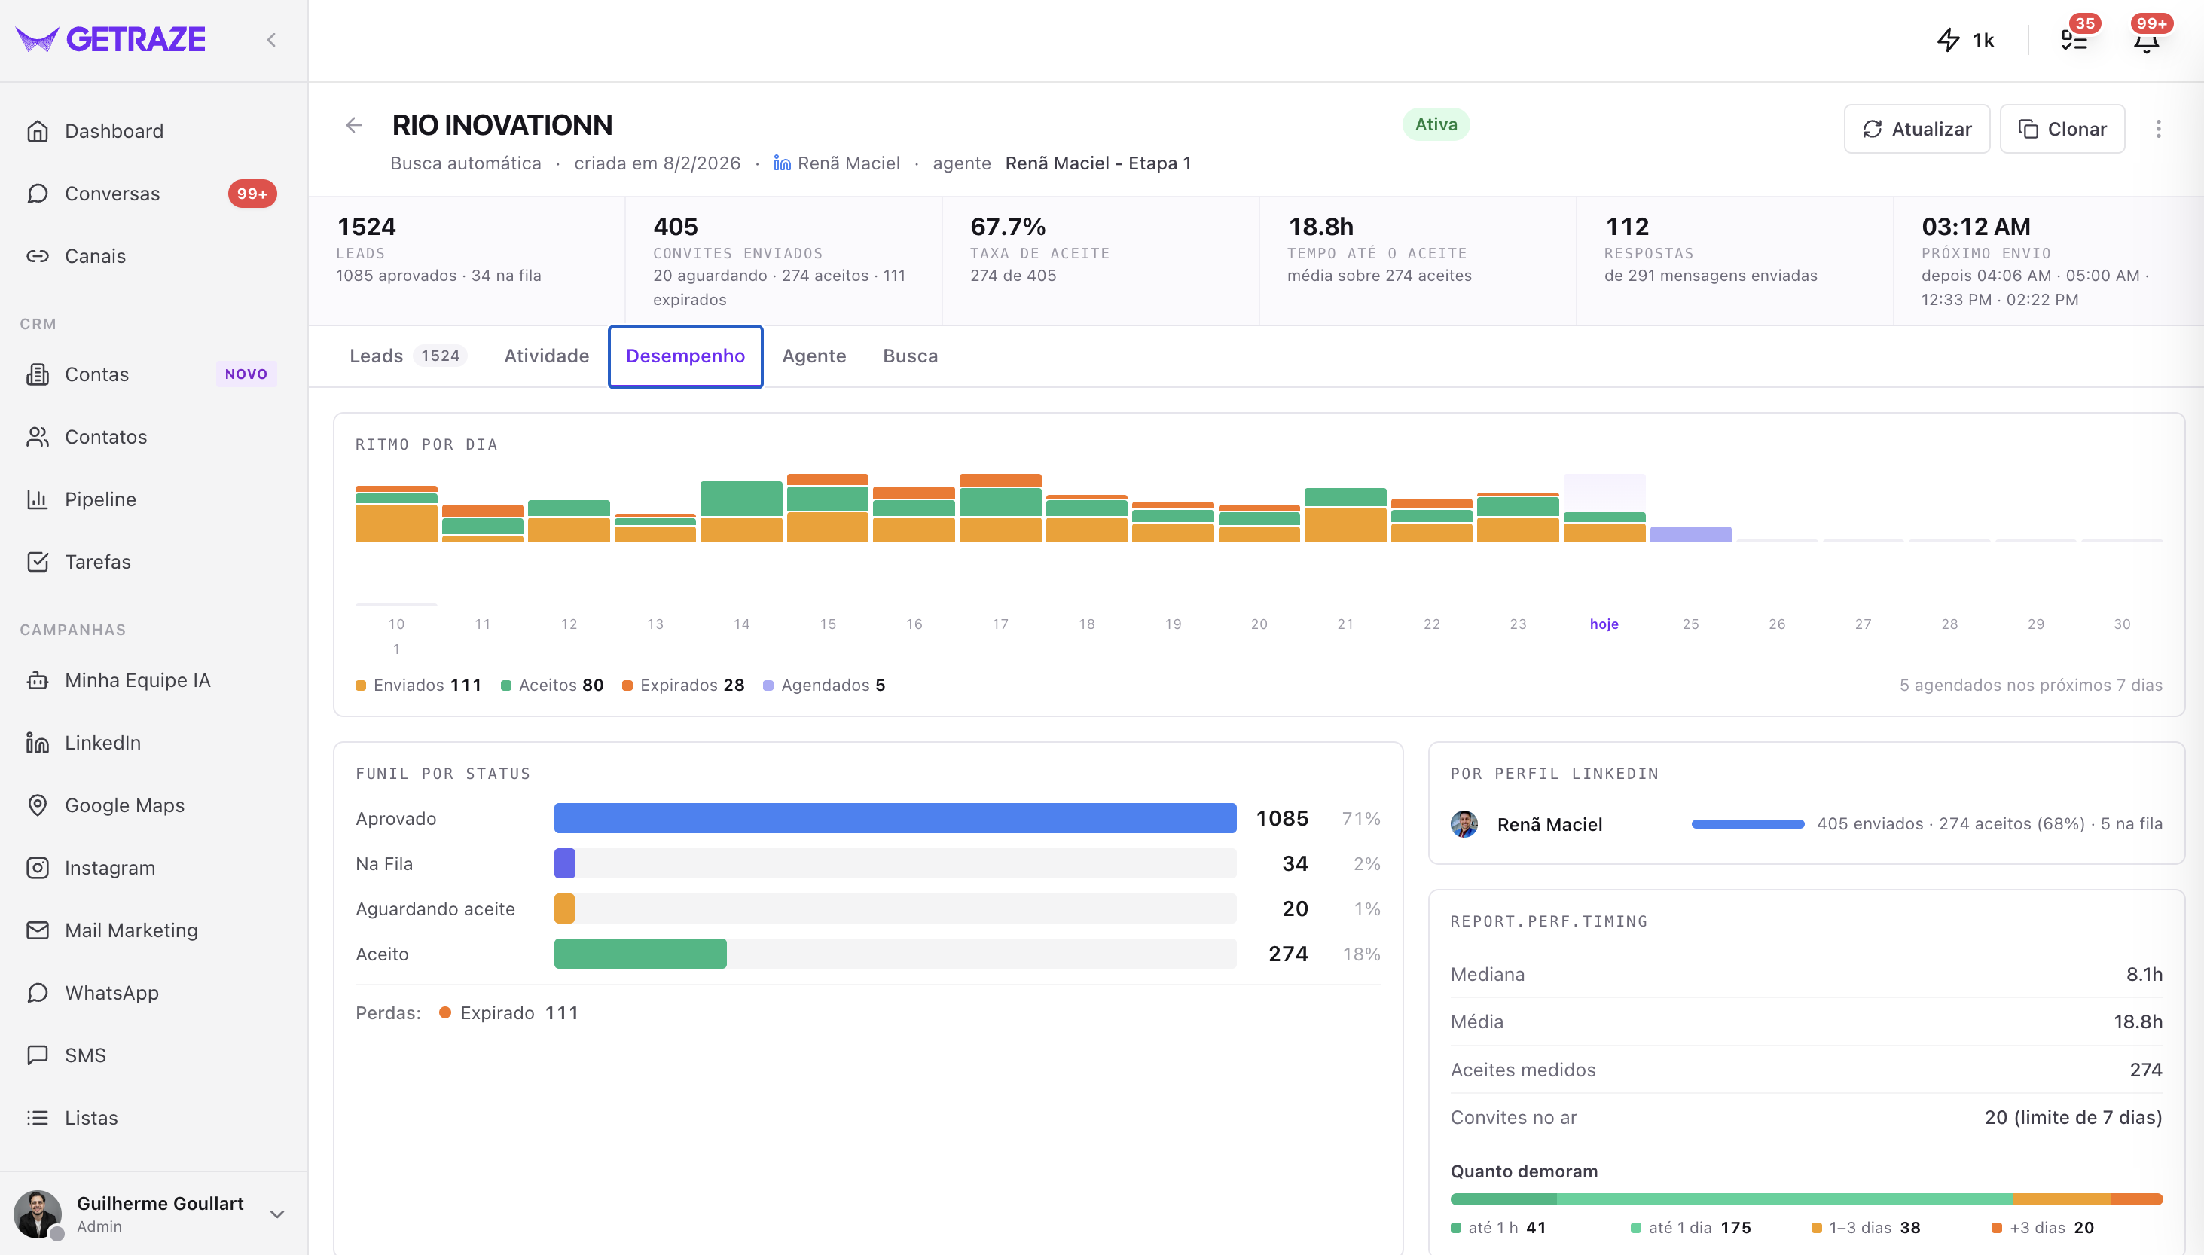Open Tarefas checkbox icon

tap(37, 562)
